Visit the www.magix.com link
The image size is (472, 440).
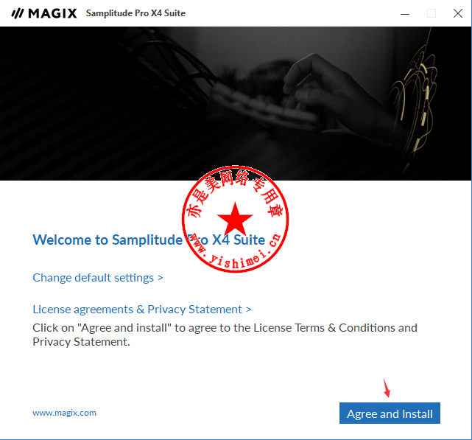pos(64,413)
